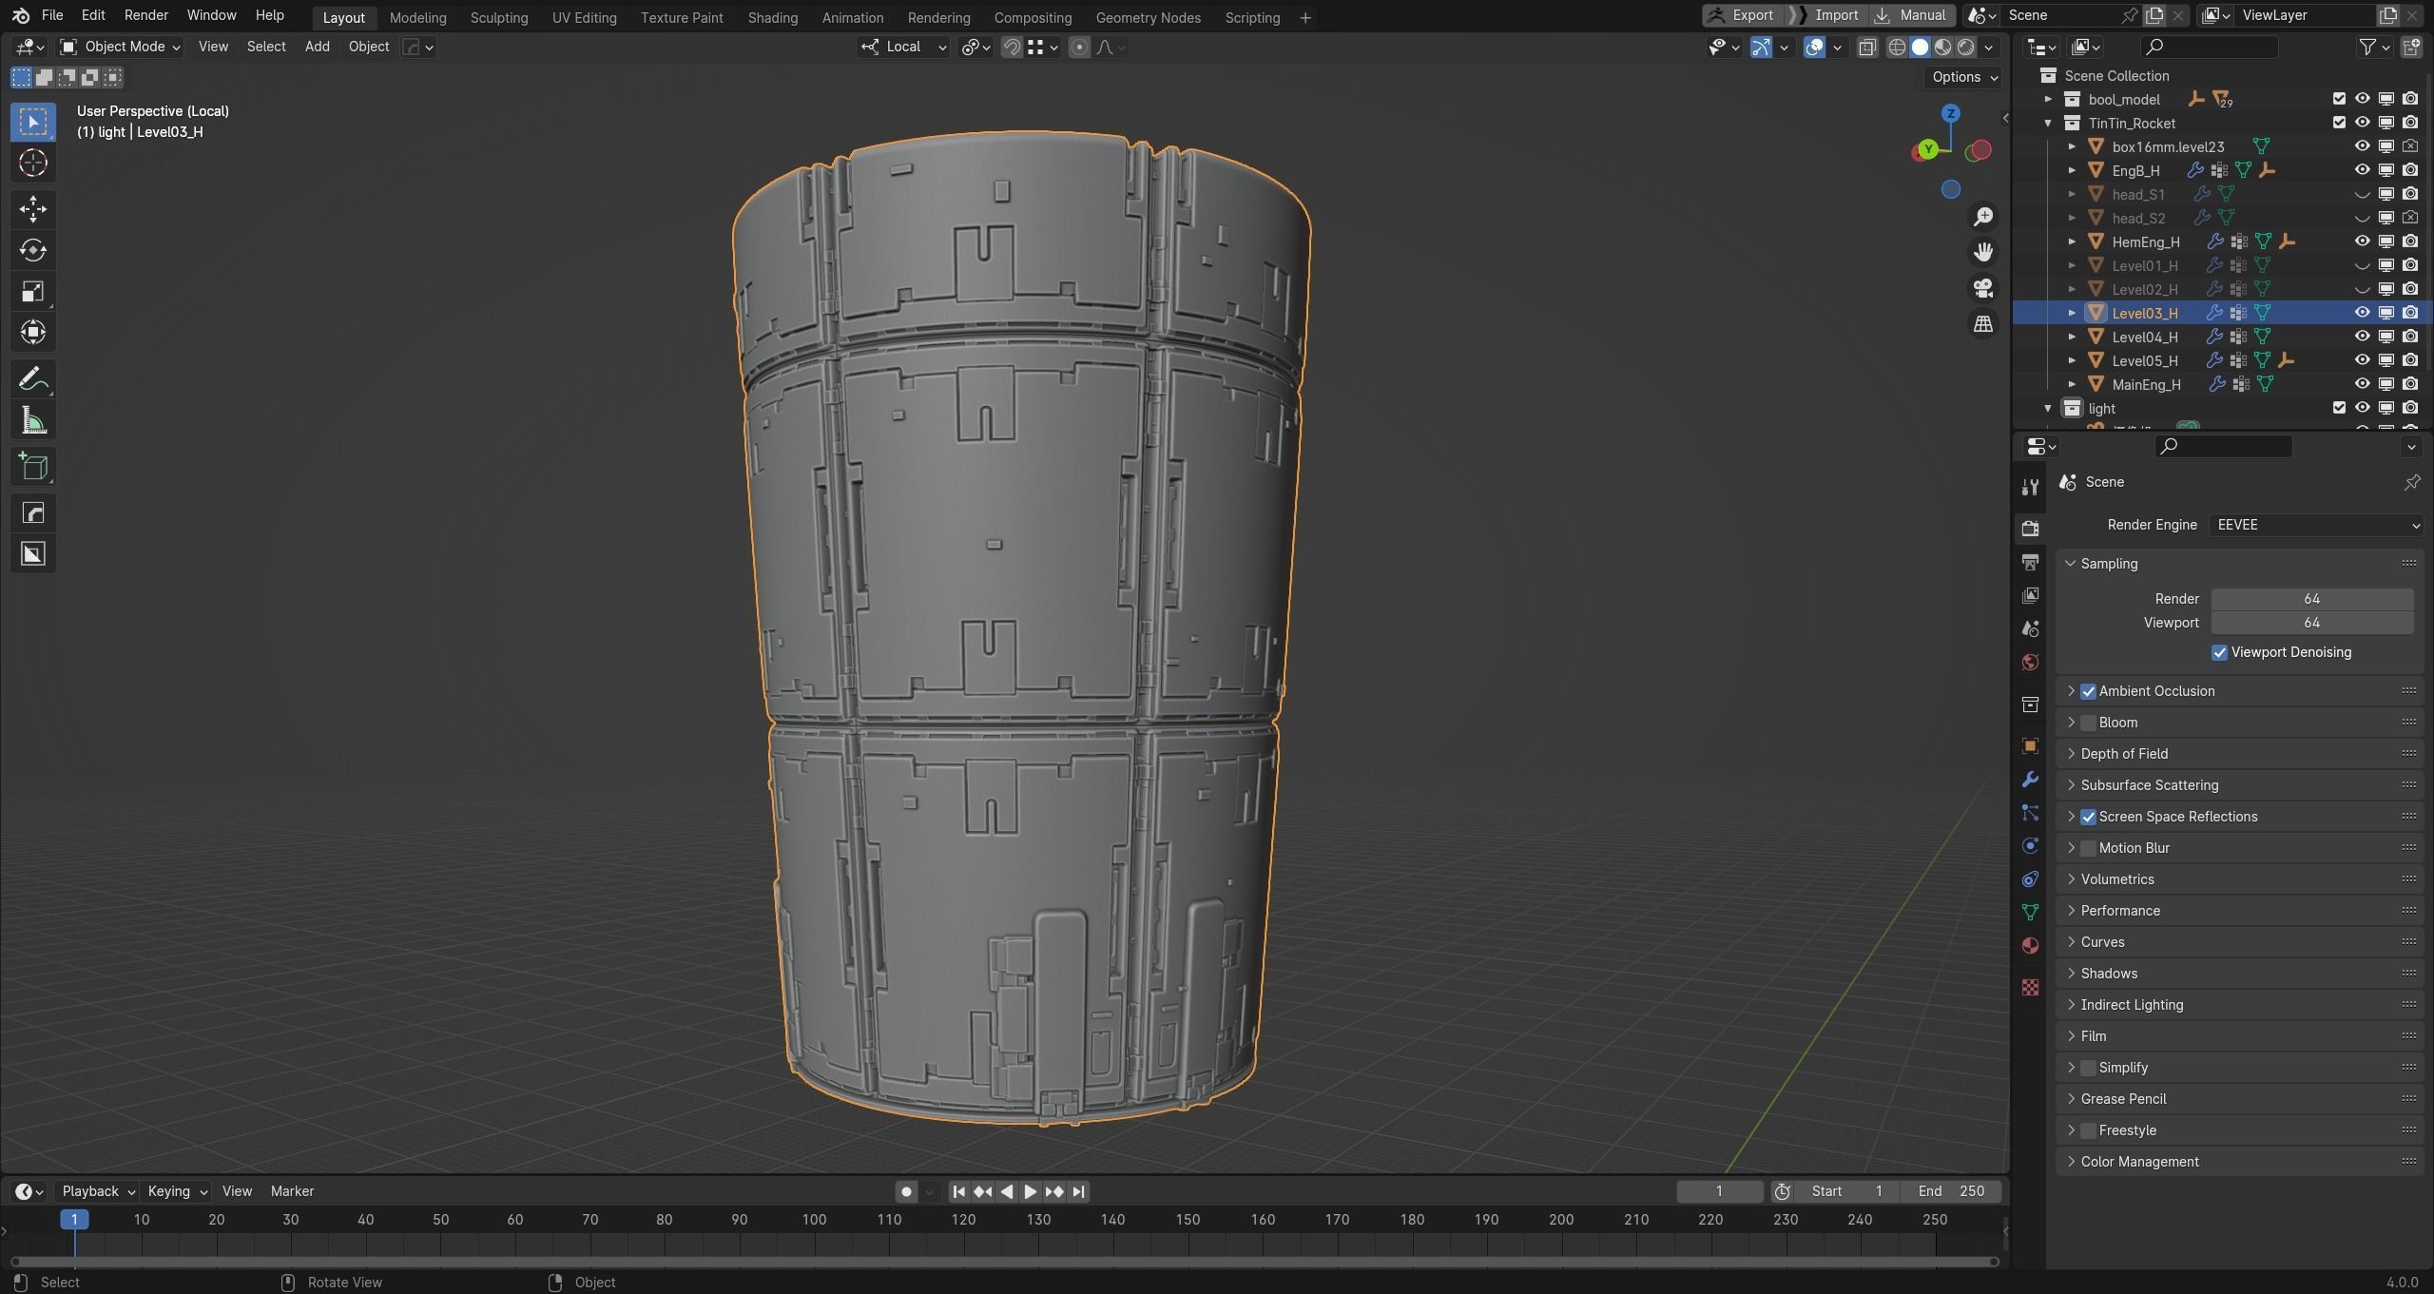Open the Modifier properties tab
Image resolution: width=2434 pixels, height=1294 pixels.
[2030, 780]
